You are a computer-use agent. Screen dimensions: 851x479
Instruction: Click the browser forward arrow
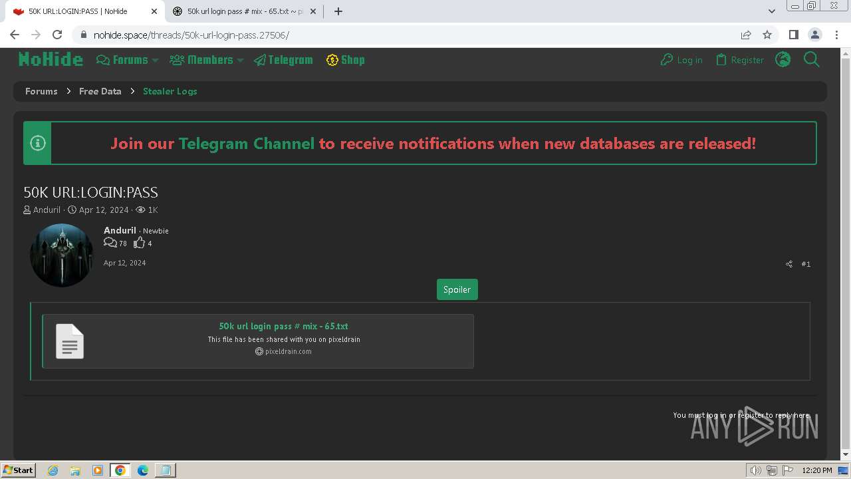(x=36, y=35)
